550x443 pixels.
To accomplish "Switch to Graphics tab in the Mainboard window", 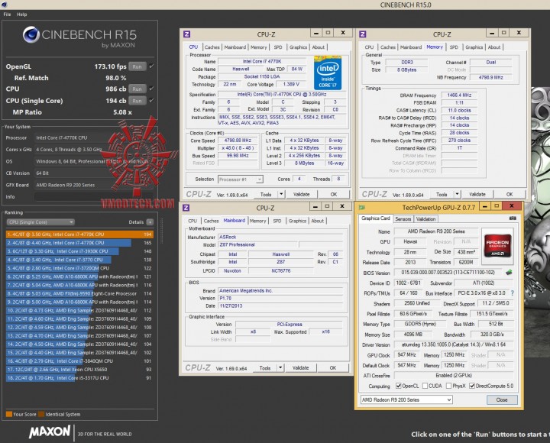I will point(297,221).
